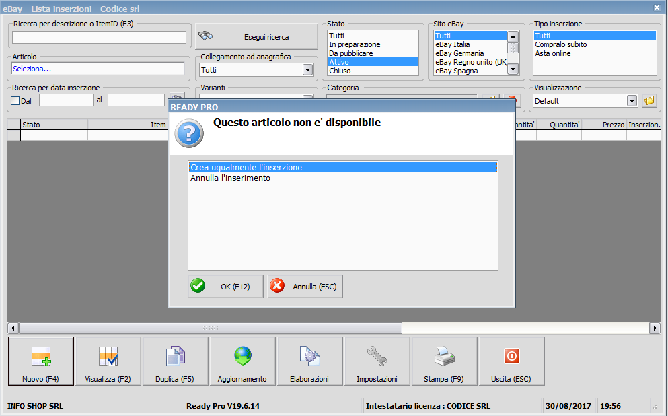Open Impostazioni wrench button
Image resolution: width=668 pixels, height=416 pixels.
(x=377, y=361)
